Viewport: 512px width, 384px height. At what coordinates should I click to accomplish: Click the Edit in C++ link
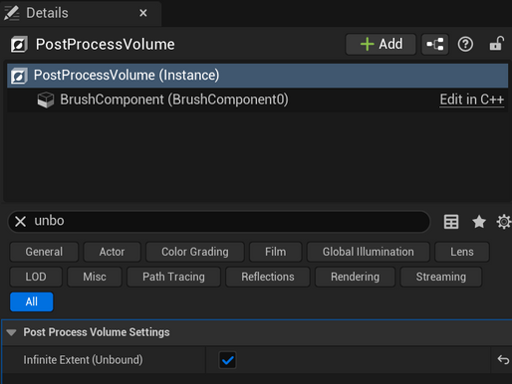point(472,99)
